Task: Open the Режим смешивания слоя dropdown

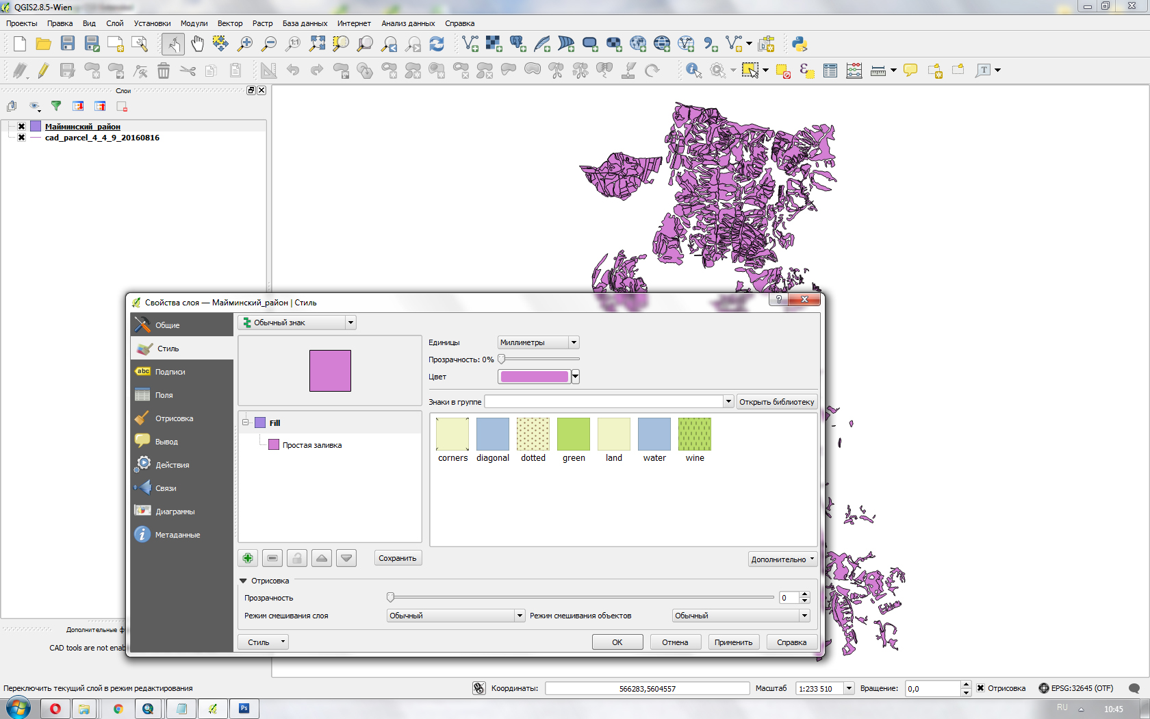Action: [x=456, y=616]
